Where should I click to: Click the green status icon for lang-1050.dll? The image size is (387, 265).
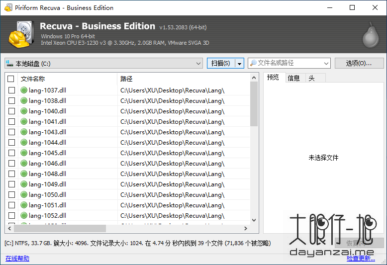click(24, 195)
